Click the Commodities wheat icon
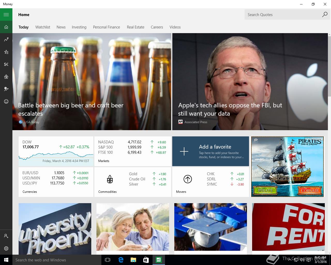 (x=110, y=179)
